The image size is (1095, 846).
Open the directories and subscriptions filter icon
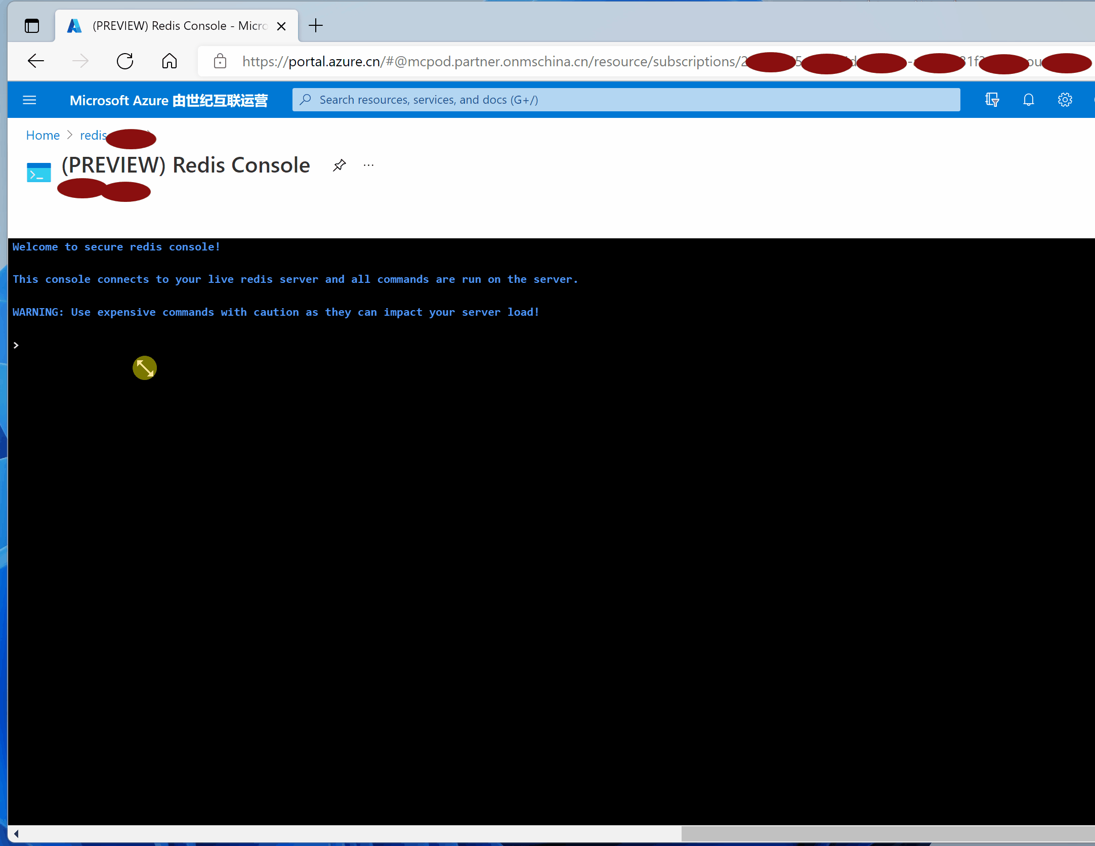pyautogui.click(x=992, y=100)
